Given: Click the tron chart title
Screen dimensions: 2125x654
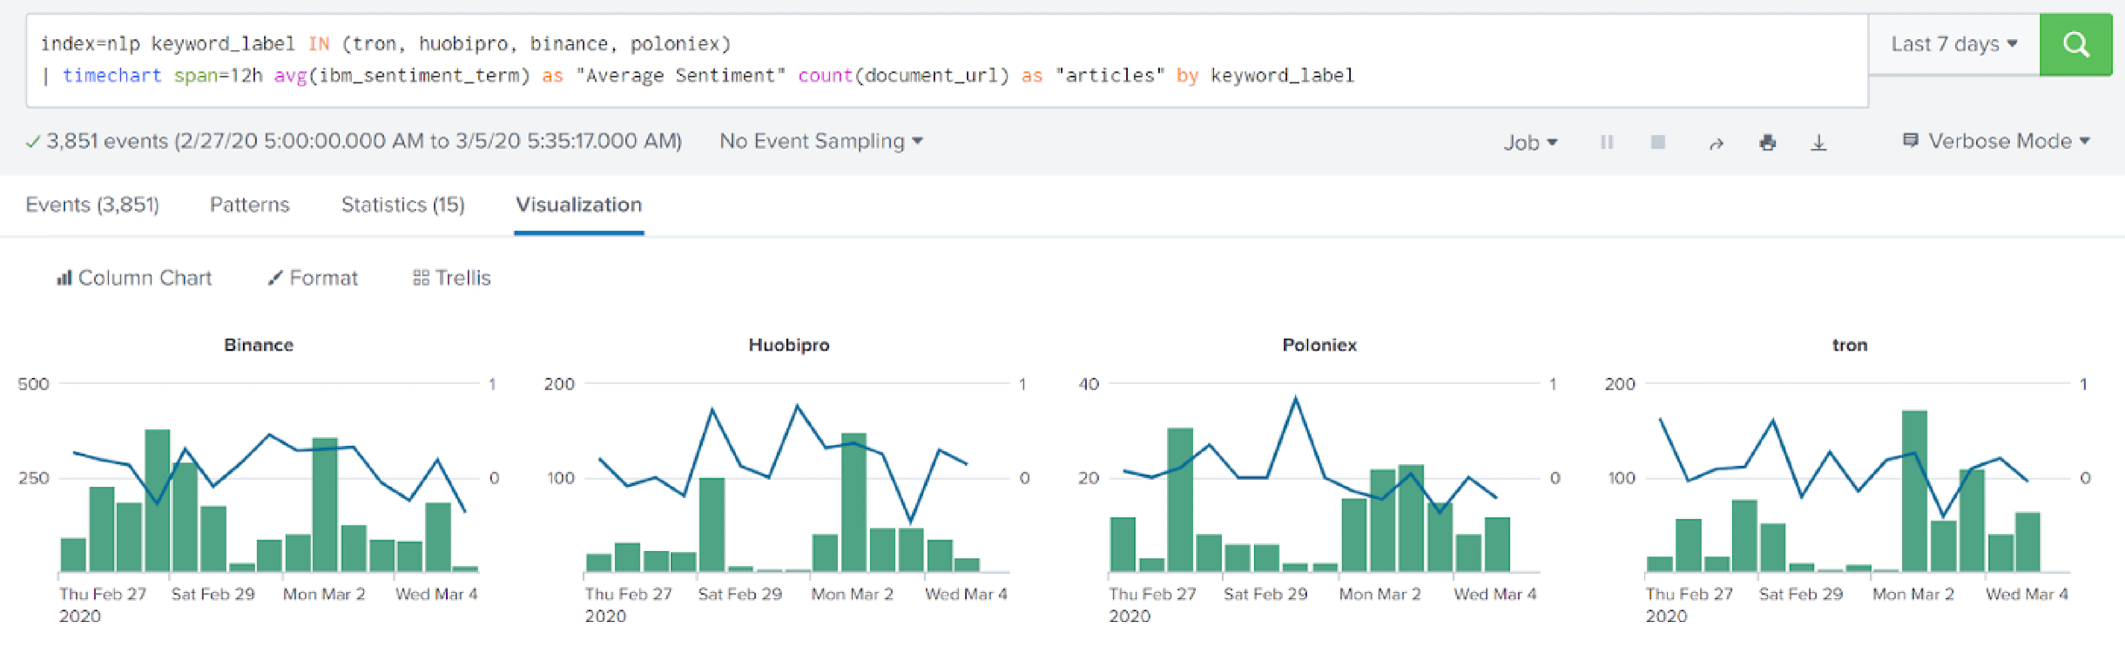Looking at the screenshot, I should 1849,345.
